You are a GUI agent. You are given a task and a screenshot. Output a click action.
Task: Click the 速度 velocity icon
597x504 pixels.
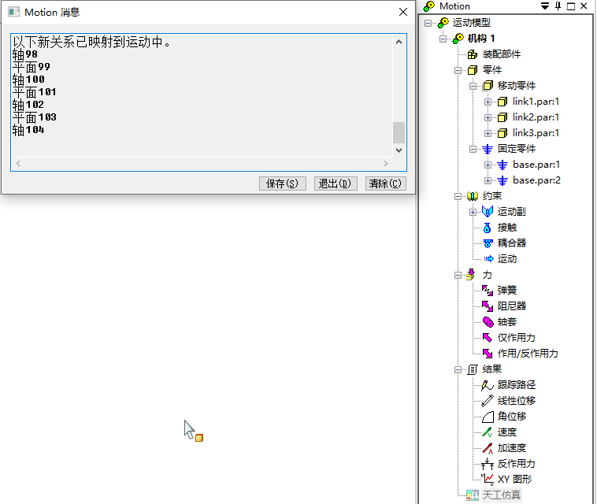[x=488, y=432]
